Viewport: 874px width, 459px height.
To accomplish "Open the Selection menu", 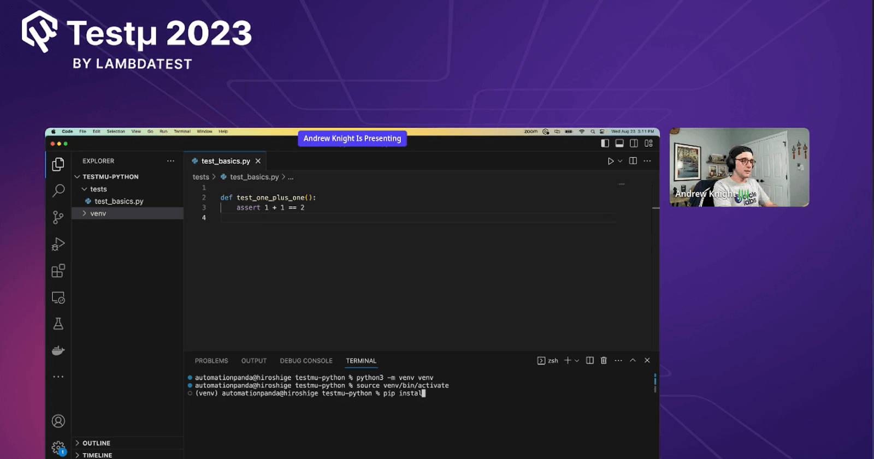I will coord(116,132).
